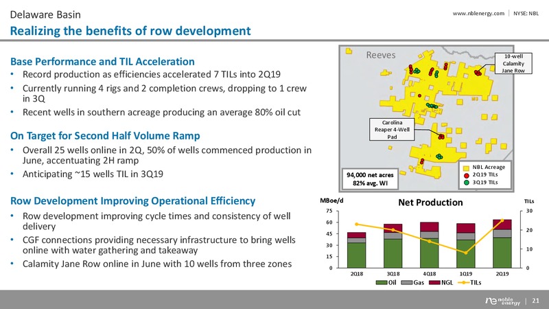Click the Noble Energy logo in footer
This screenshot has width=549, height=309.
(x=502, y=301)
